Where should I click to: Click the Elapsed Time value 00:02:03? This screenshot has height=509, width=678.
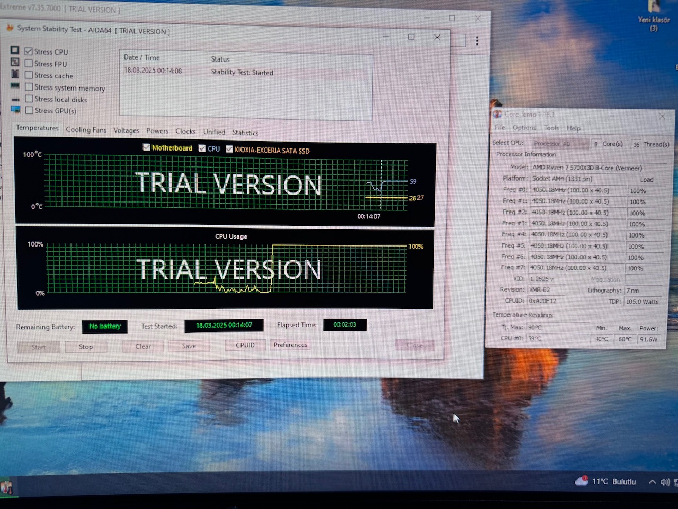(x=345, y=324)
